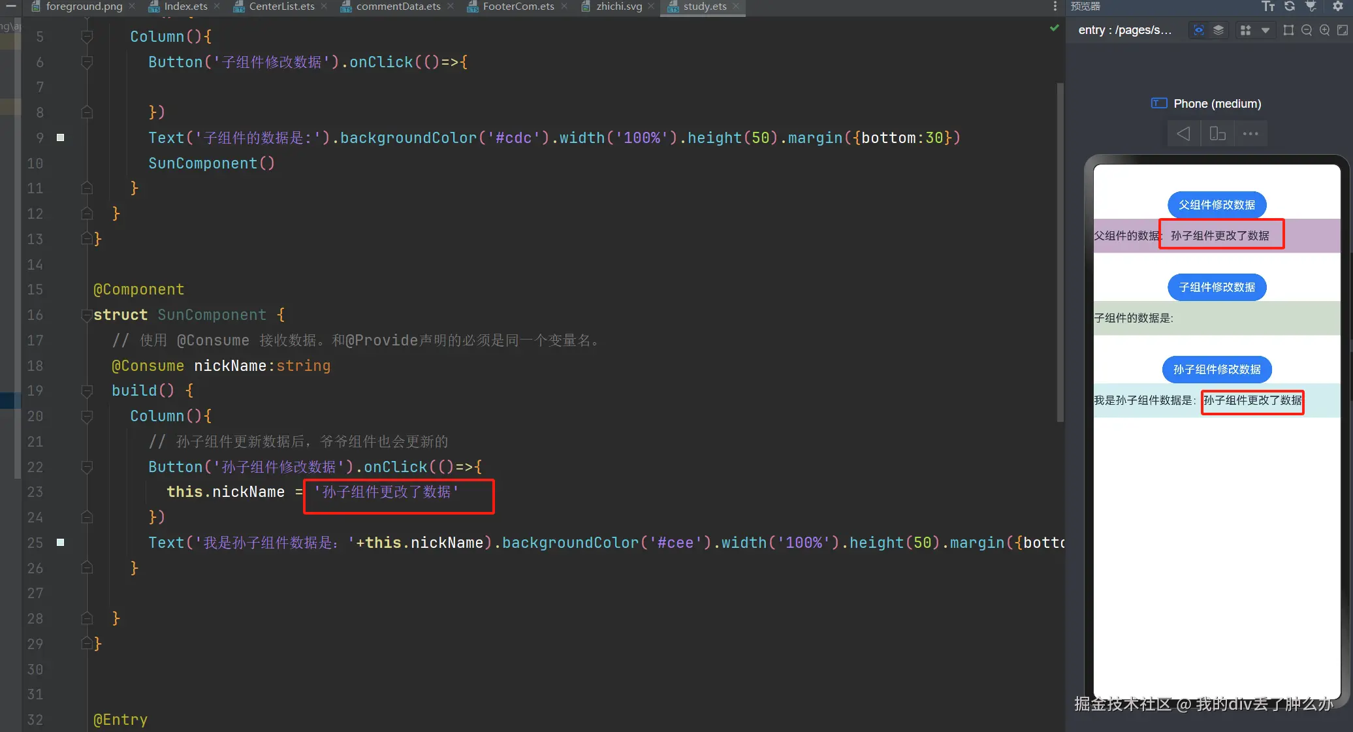This screenshot has height=732, width=1353.
Task: Rotate device orientation icon
Action: coord(1217,134)
